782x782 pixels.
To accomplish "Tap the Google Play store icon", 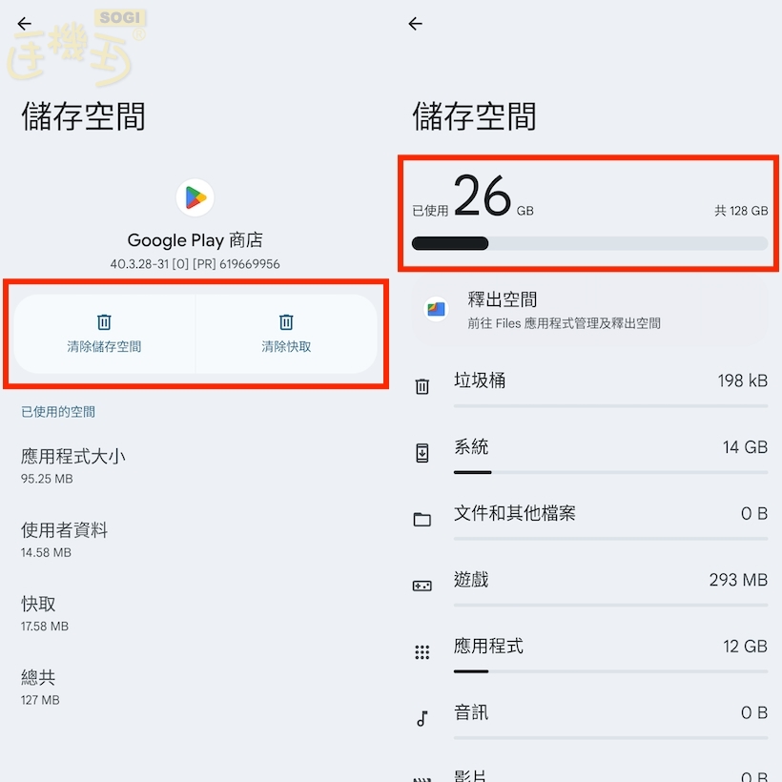I will click(195, 197).
